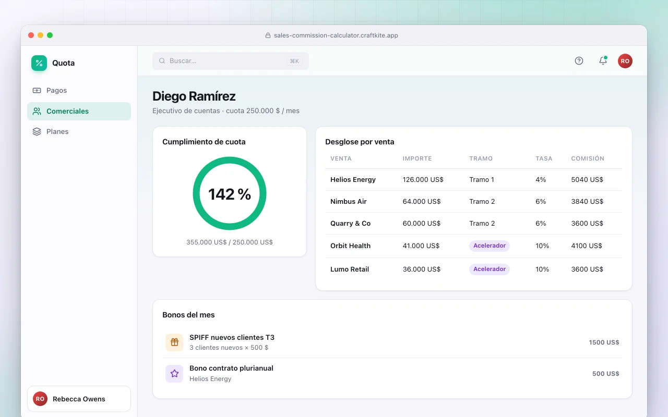Click the IMPORTE column header
668x417 pixels.
[417, 158]
